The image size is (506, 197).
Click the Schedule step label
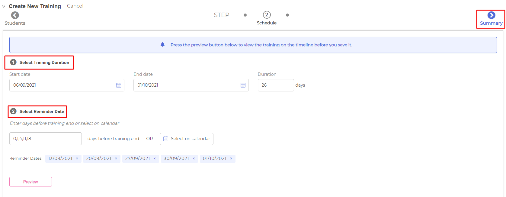[x=267, y=23]
